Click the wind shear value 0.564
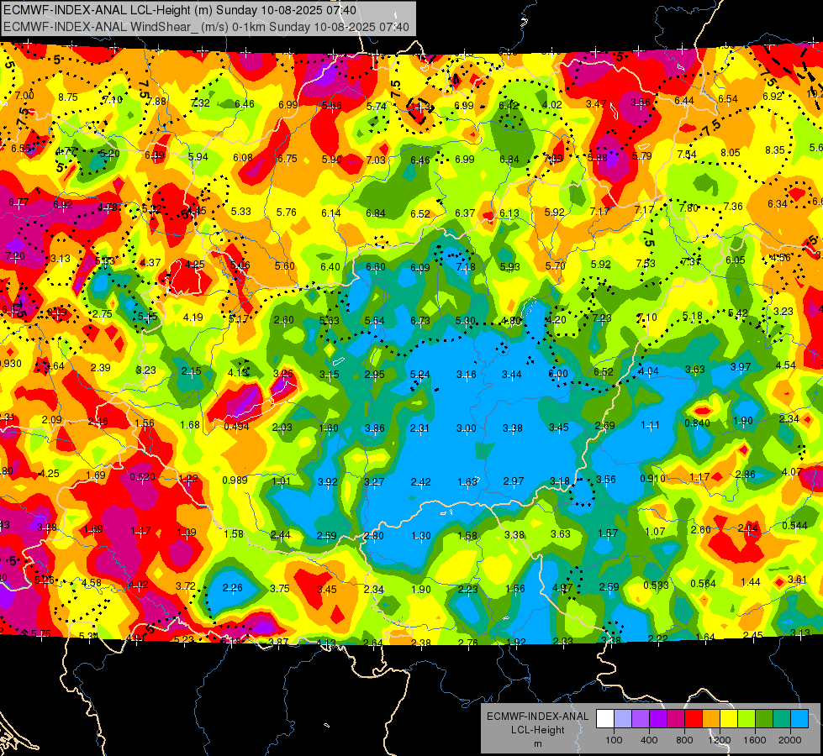 click(703, 584)
